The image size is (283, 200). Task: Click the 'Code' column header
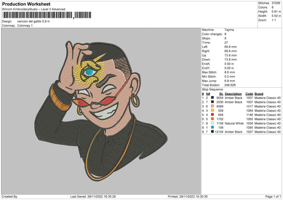tap(249, 94)
